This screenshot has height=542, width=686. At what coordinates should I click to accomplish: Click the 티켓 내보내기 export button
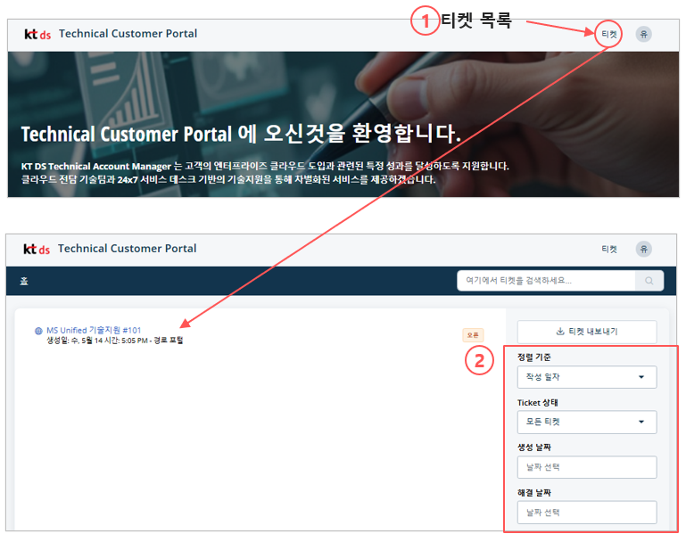[x=587, y=332]
